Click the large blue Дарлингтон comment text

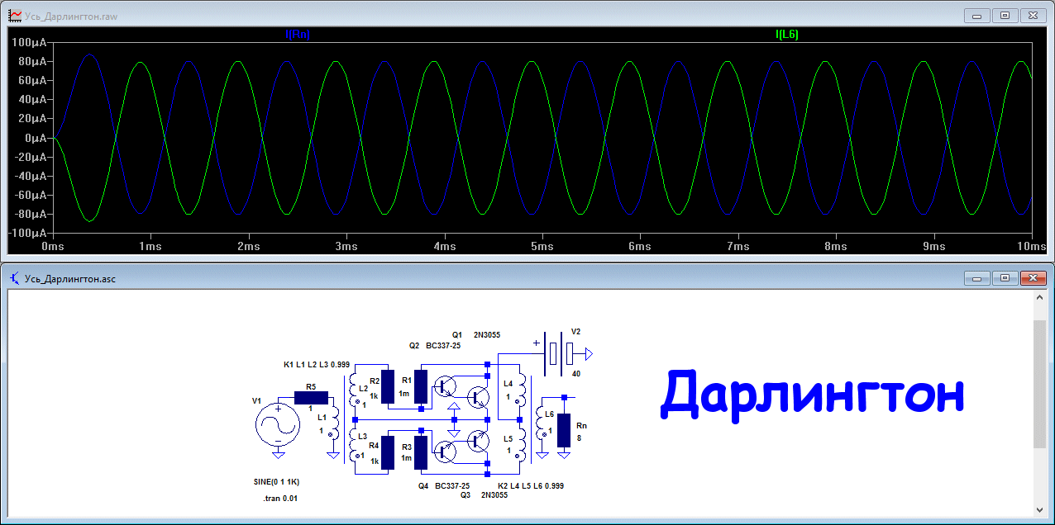813,395
